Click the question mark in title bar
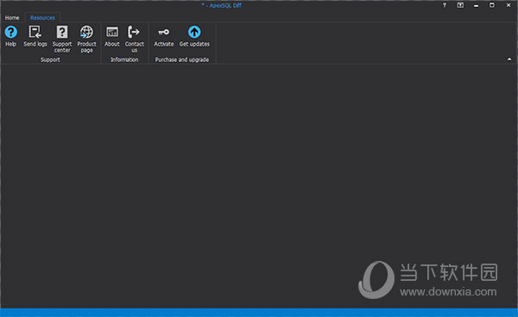This screenshot has width=518, height=317. pyautogui.click(x=445, y=5)
